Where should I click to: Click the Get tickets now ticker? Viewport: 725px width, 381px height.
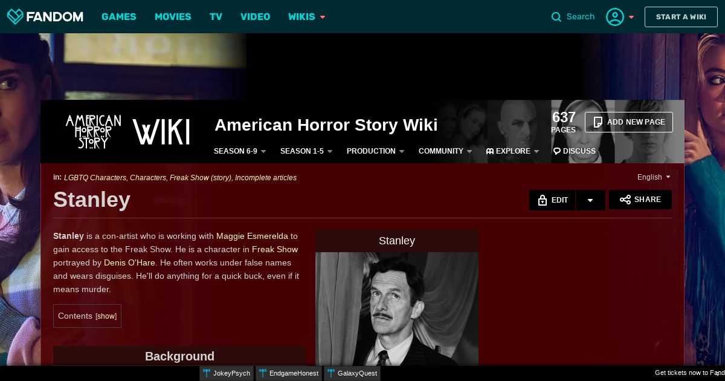point(689,373)
